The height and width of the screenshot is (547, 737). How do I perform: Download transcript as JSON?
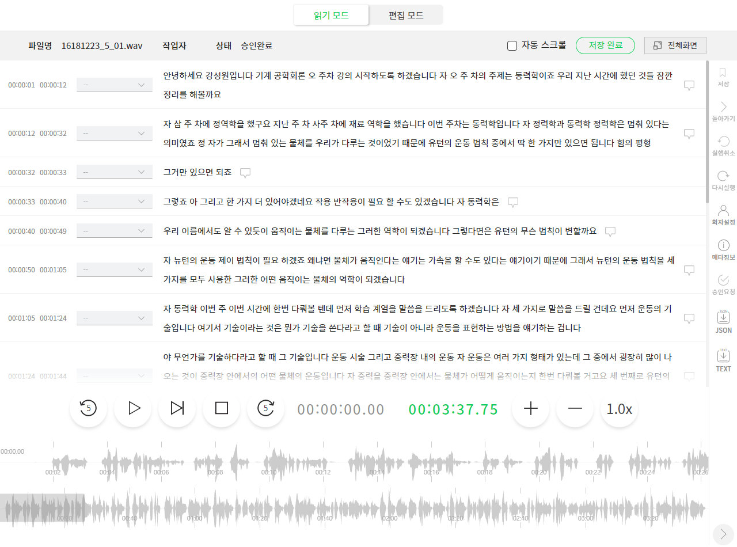click(723, 322)
